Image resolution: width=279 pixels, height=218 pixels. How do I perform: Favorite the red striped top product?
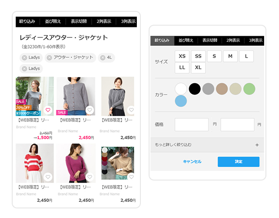pyautogui.click(x=48, y=177)
